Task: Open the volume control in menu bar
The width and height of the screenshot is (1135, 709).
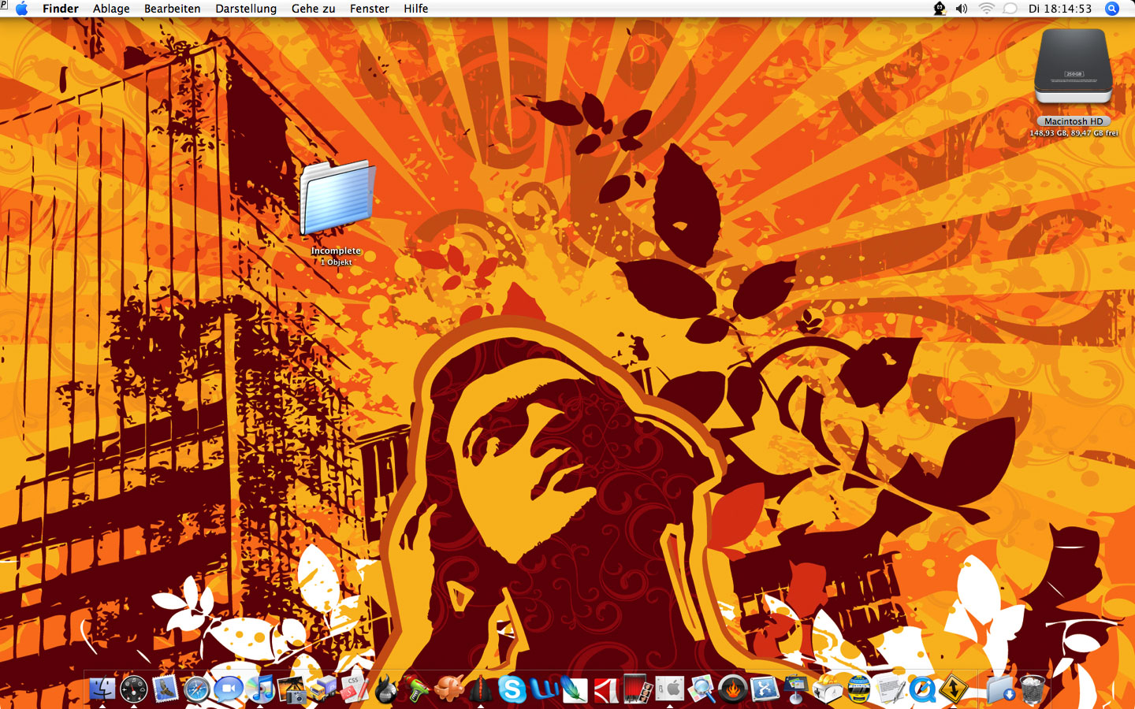Action: [x=962, y=9]
